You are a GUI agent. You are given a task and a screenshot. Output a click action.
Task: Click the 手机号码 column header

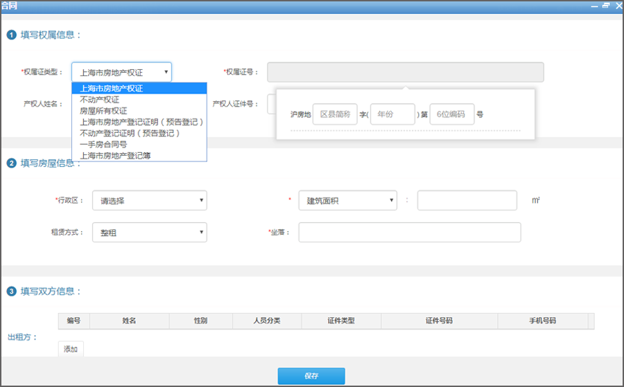point(543,321)
